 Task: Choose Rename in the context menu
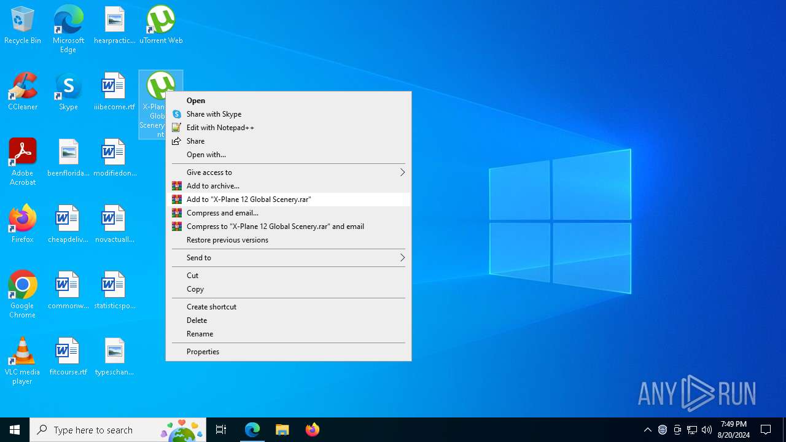289,334
